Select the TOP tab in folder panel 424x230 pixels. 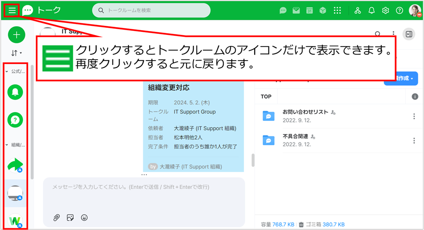click(266, 97)
